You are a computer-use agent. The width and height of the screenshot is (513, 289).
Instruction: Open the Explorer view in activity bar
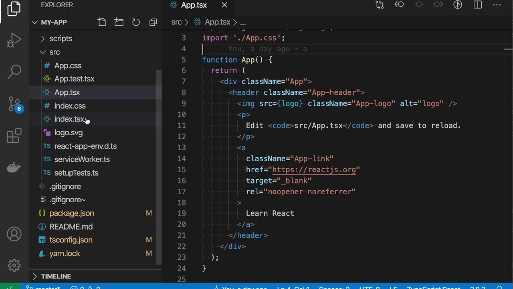[14, 9]
